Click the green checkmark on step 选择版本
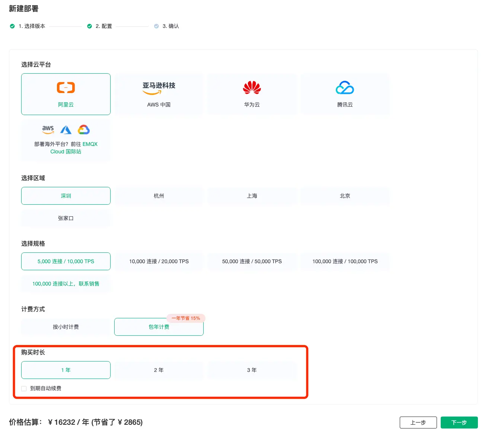This screenshot has width=498, height=443. click(x=12, y=26)
